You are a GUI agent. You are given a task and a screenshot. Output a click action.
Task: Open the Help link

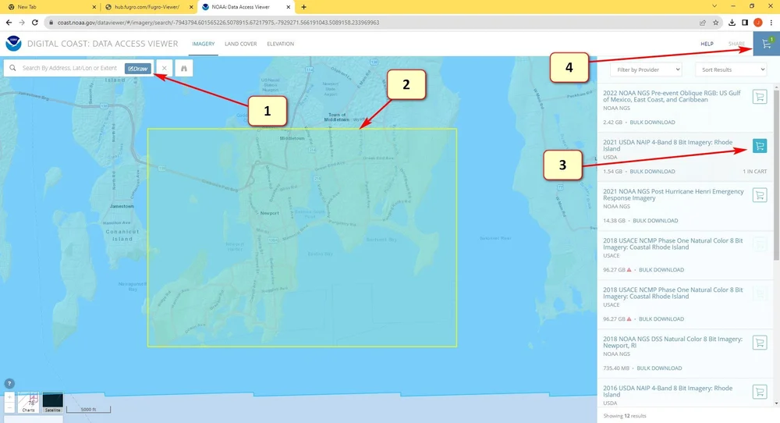click(x=707, y=44)
